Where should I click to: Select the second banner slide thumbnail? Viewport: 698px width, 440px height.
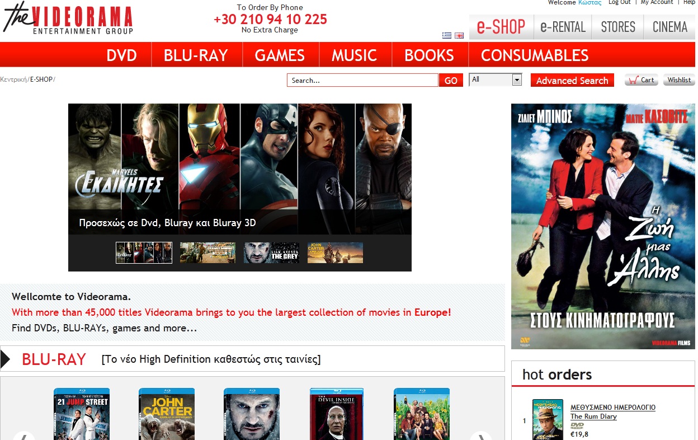(207, 252)
